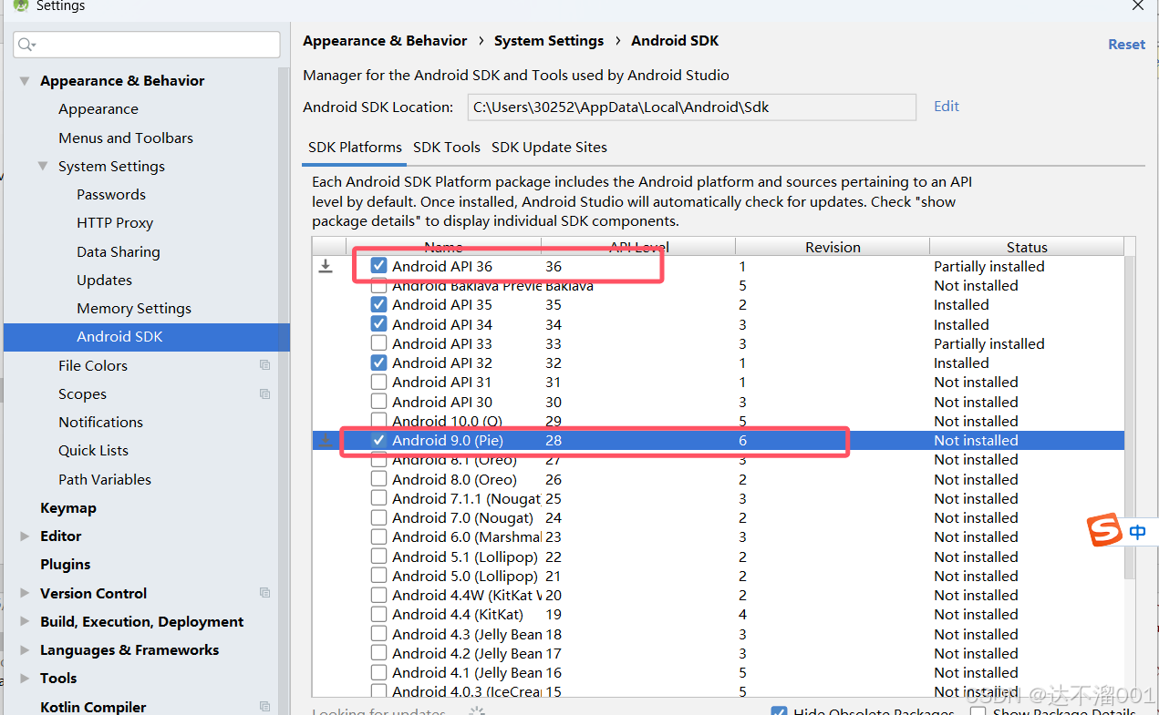Check the Android API 33 checkbox
Screen dimensions: 1159x715
[x=379, y=343]
